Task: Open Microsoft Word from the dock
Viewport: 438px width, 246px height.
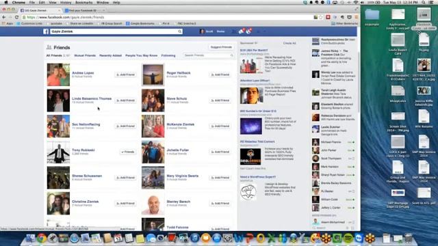Action: [x=239, y=238]
